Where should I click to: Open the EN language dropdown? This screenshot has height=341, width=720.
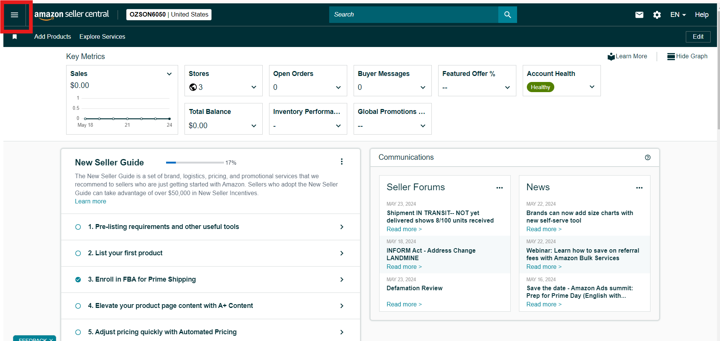tap(678, 15)
